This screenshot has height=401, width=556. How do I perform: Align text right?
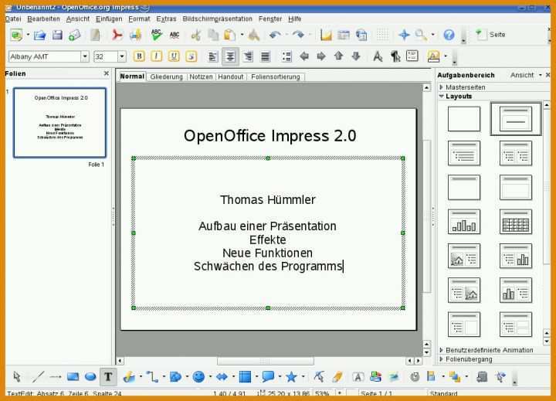tap(248, 56)
